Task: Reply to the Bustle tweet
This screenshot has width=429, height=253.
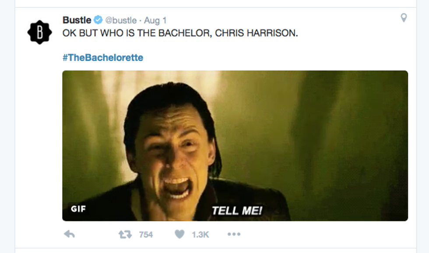Action: [x=69, y=234]
